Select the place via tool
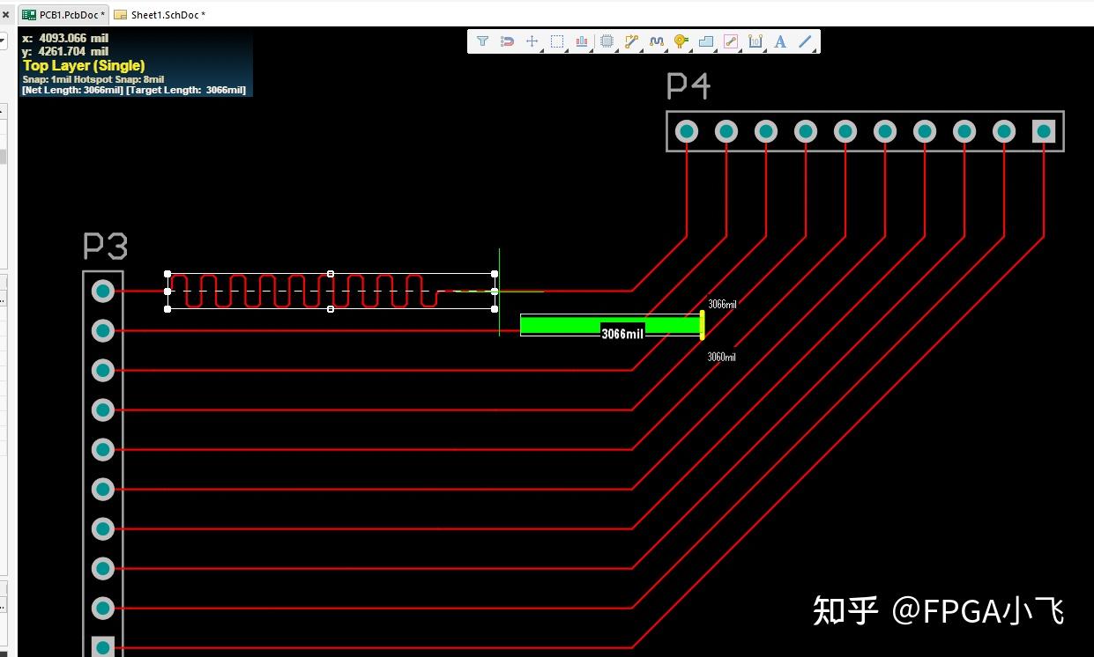The image size is (1094, 657). click(681, 41)
